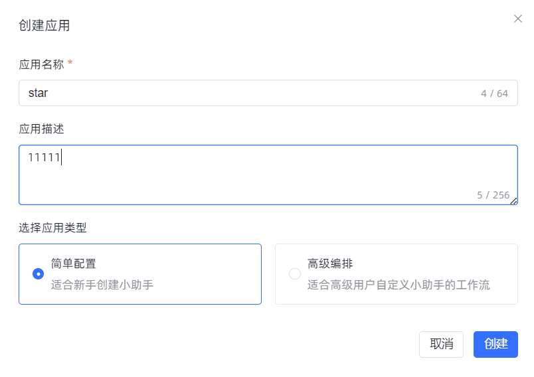Click the 选择应用类型 section label

point(52,228)
